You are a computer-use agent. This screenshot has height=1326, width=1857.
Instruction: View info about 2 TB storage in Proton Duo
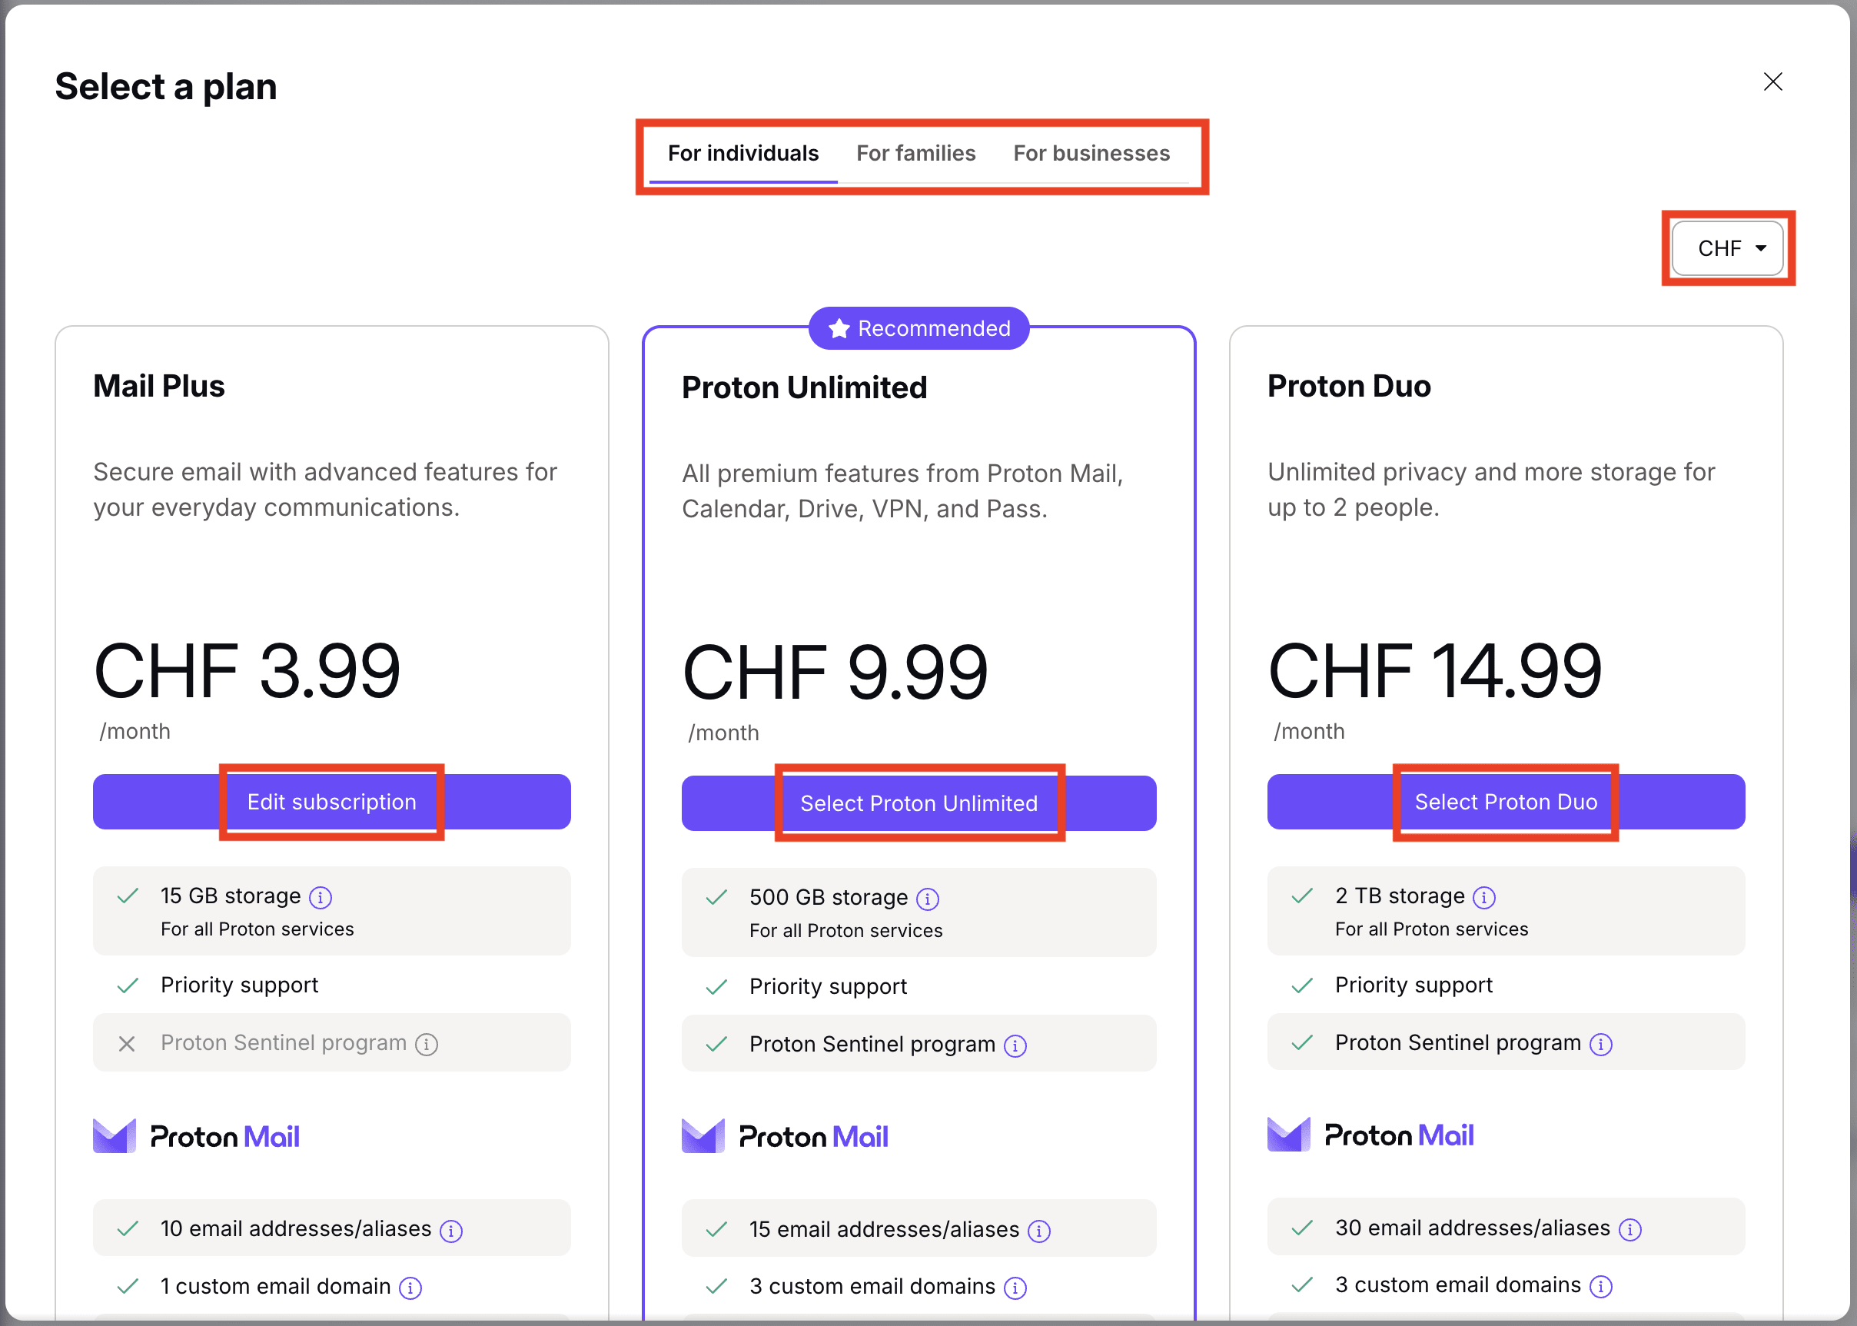click(1483, 896)
